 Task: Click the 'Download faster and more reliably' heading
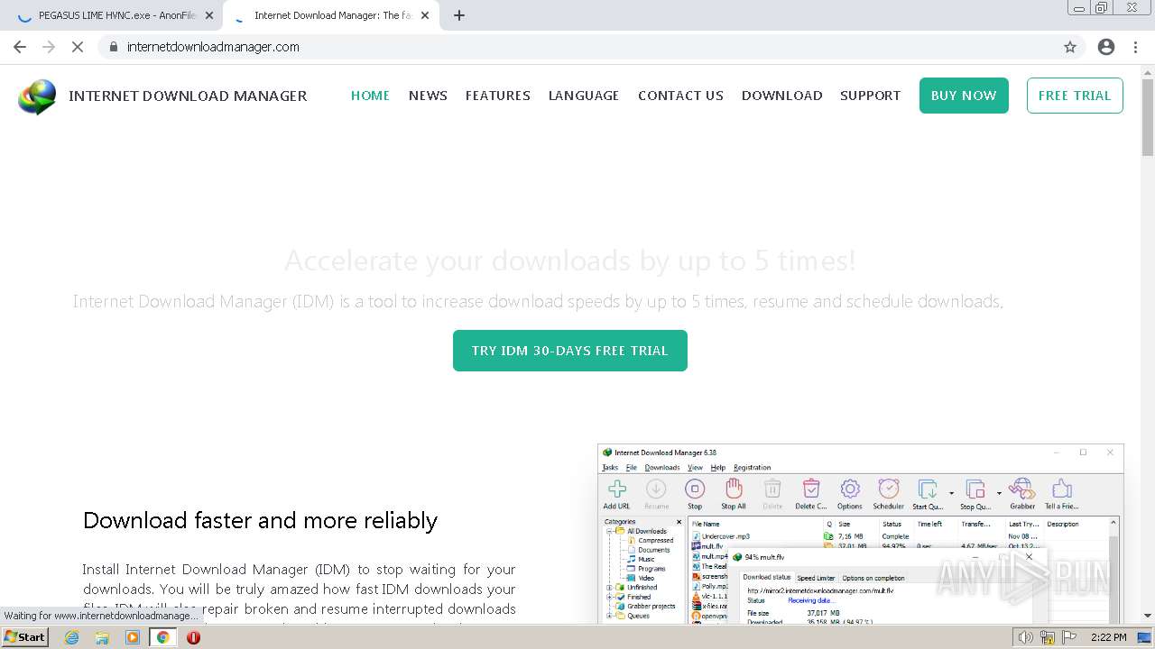pyautogui.click(x=260, y=520)
